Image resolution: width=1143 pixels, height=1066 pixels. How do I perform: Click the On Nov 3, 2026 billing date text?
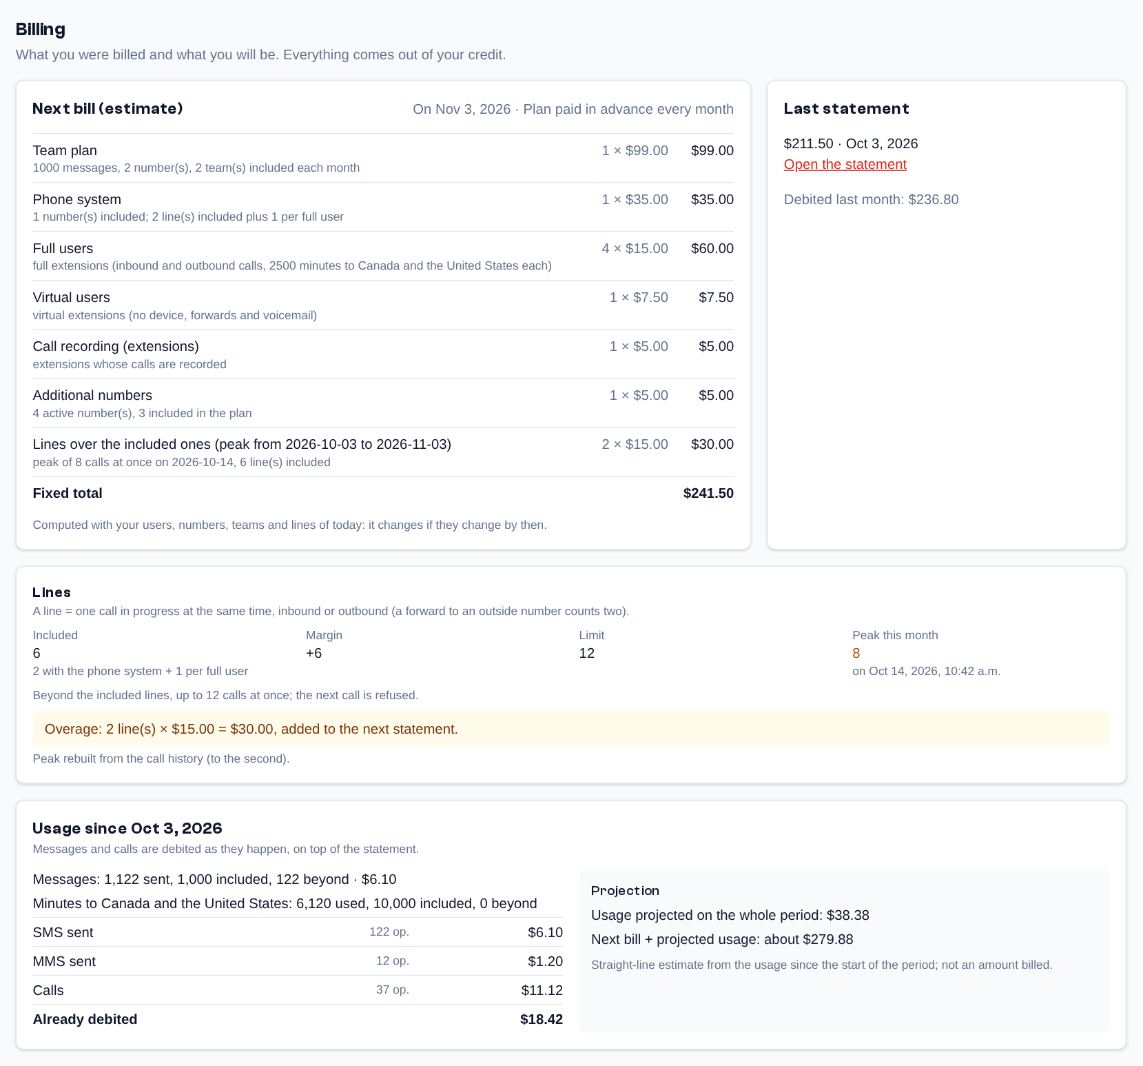[x=462, y=109]
